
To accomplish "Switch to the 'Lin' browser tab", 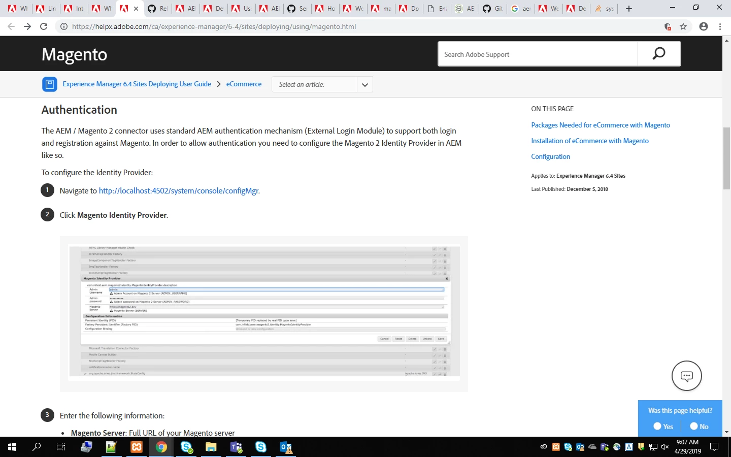I will pyautogui.click(x=46, y=9).
